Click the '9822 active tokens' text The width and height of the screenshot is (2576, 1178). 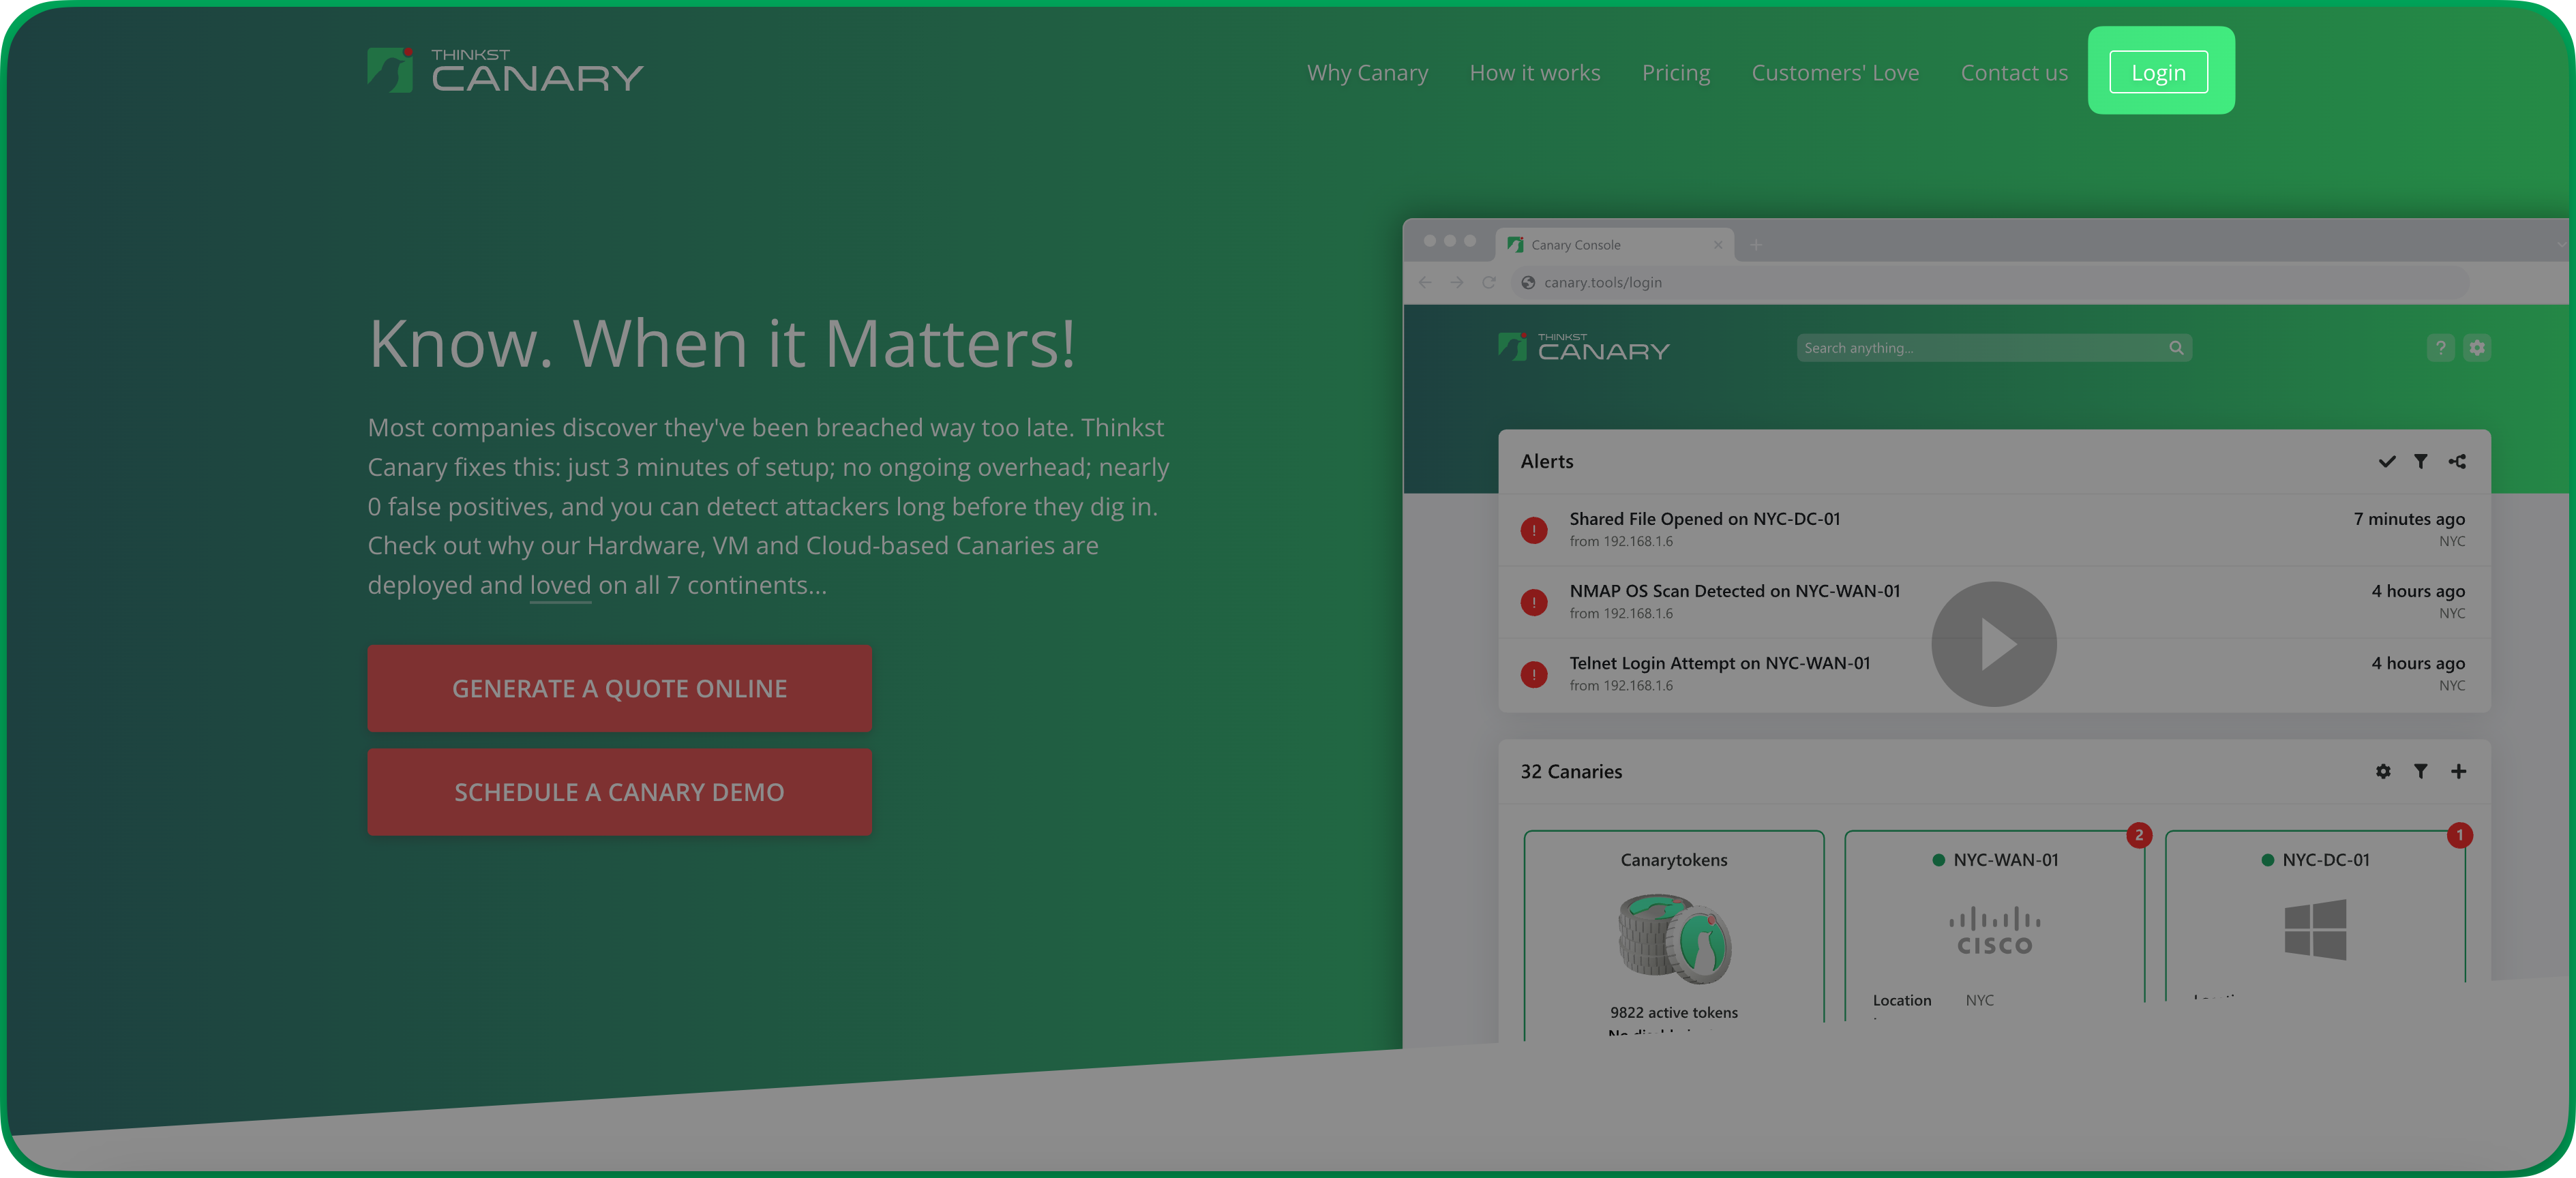coord(1673,1012)
